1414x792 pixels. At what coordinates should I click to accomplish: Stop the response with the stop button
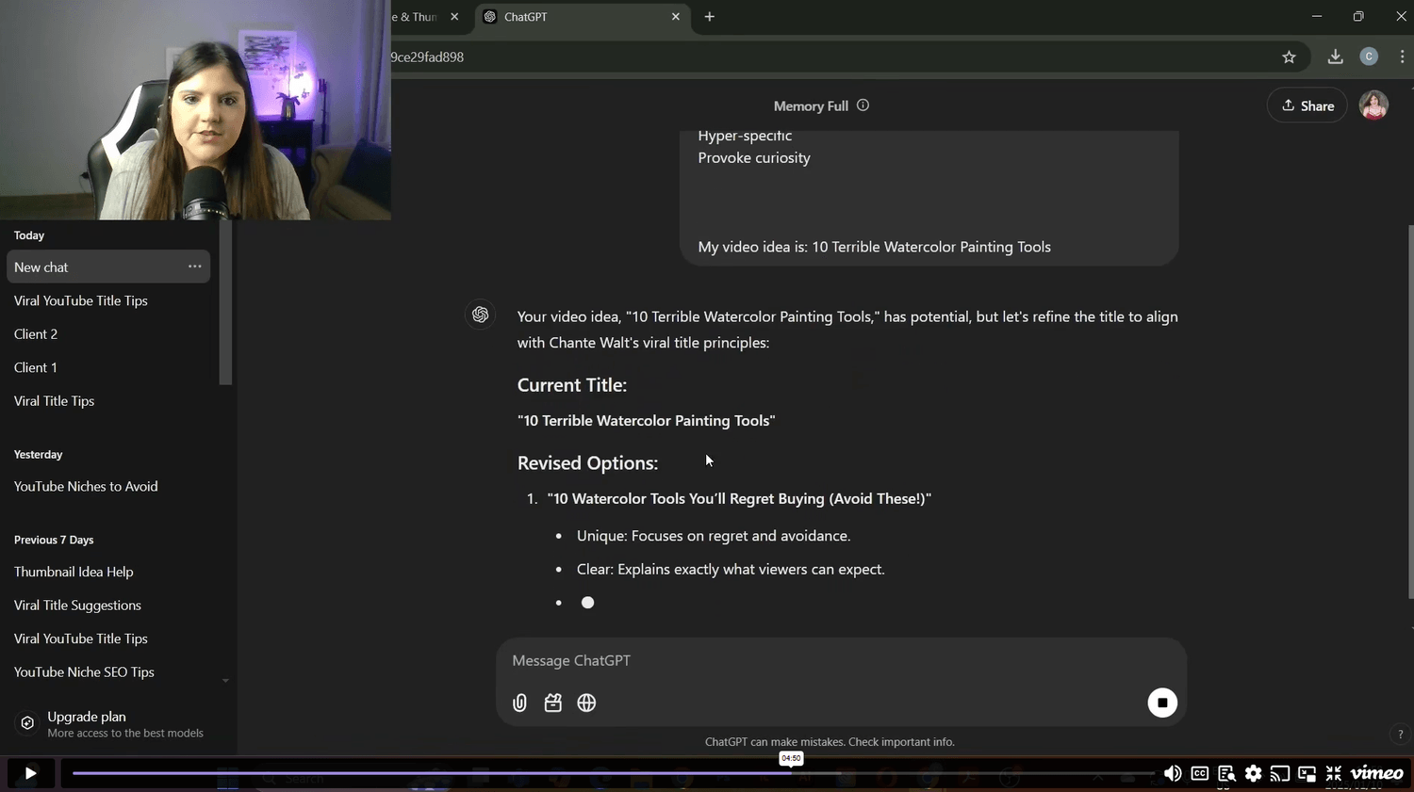click(x=1161, y=703)
